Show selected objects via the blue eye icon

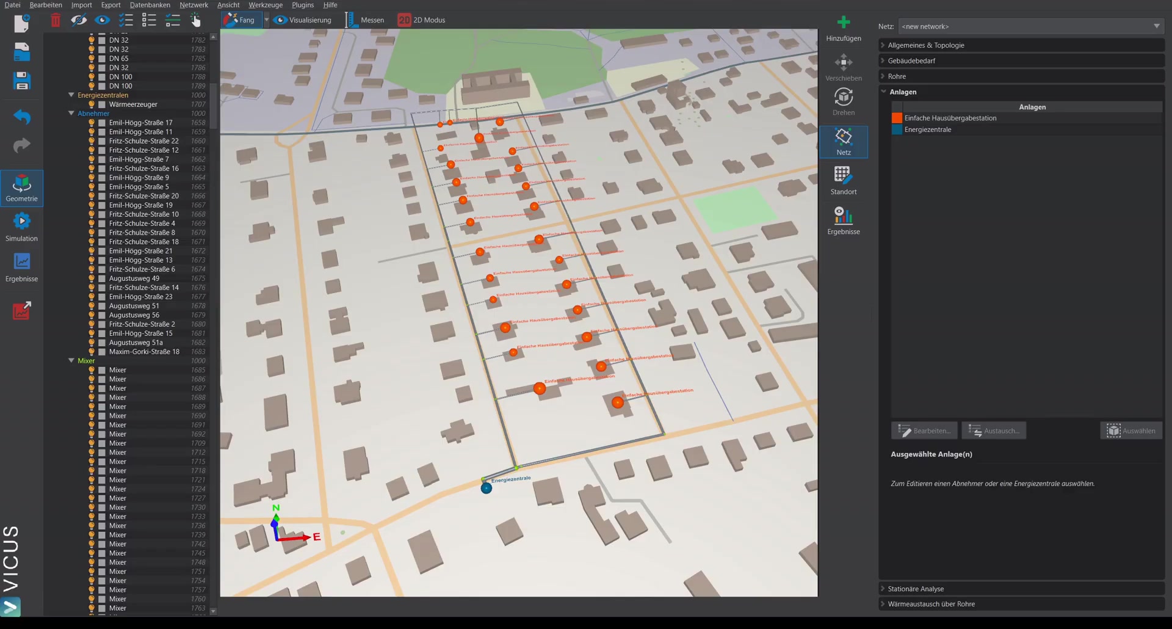pos(102,20)
